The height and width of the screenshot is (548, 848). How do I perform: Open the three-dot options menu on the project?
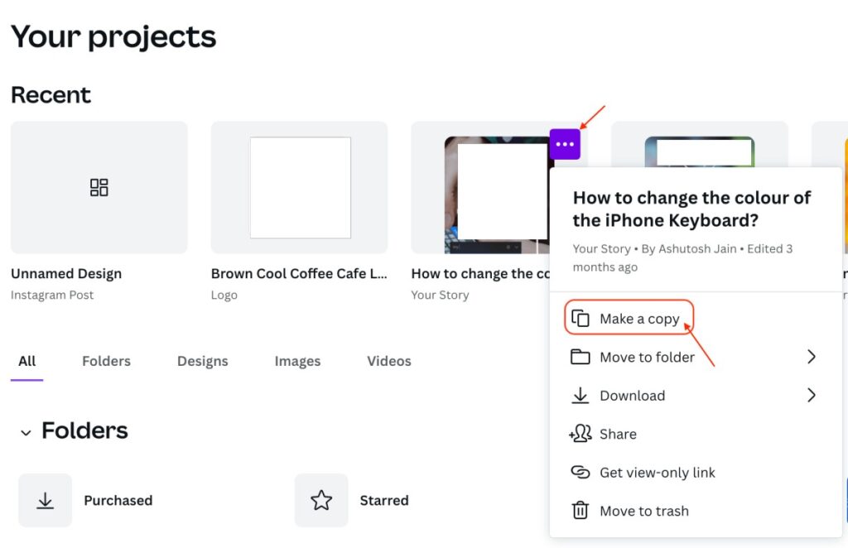565,142
